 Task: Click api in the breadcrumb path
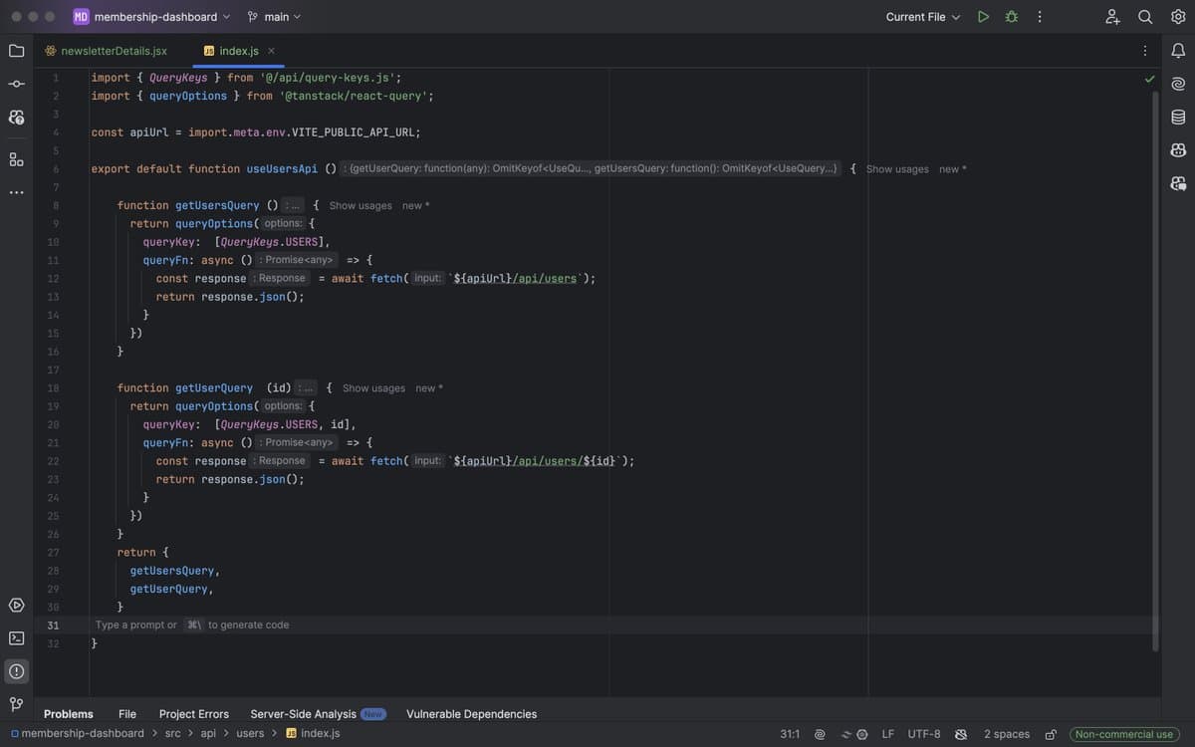pos(208,734)
